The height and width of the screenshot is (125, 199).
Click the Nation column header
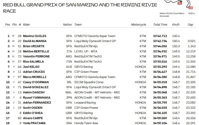(x=67, y=25)
